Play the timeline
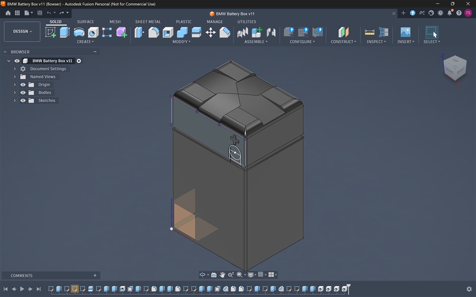 pyautogui.click(x=22, y=289)
